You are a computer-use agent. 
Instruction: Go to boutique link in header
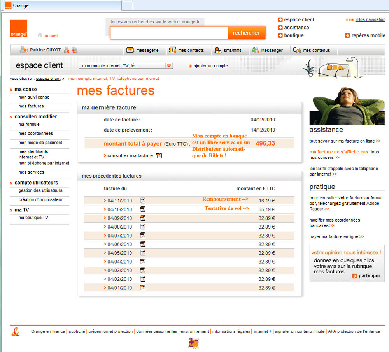[x=294, y=35]
